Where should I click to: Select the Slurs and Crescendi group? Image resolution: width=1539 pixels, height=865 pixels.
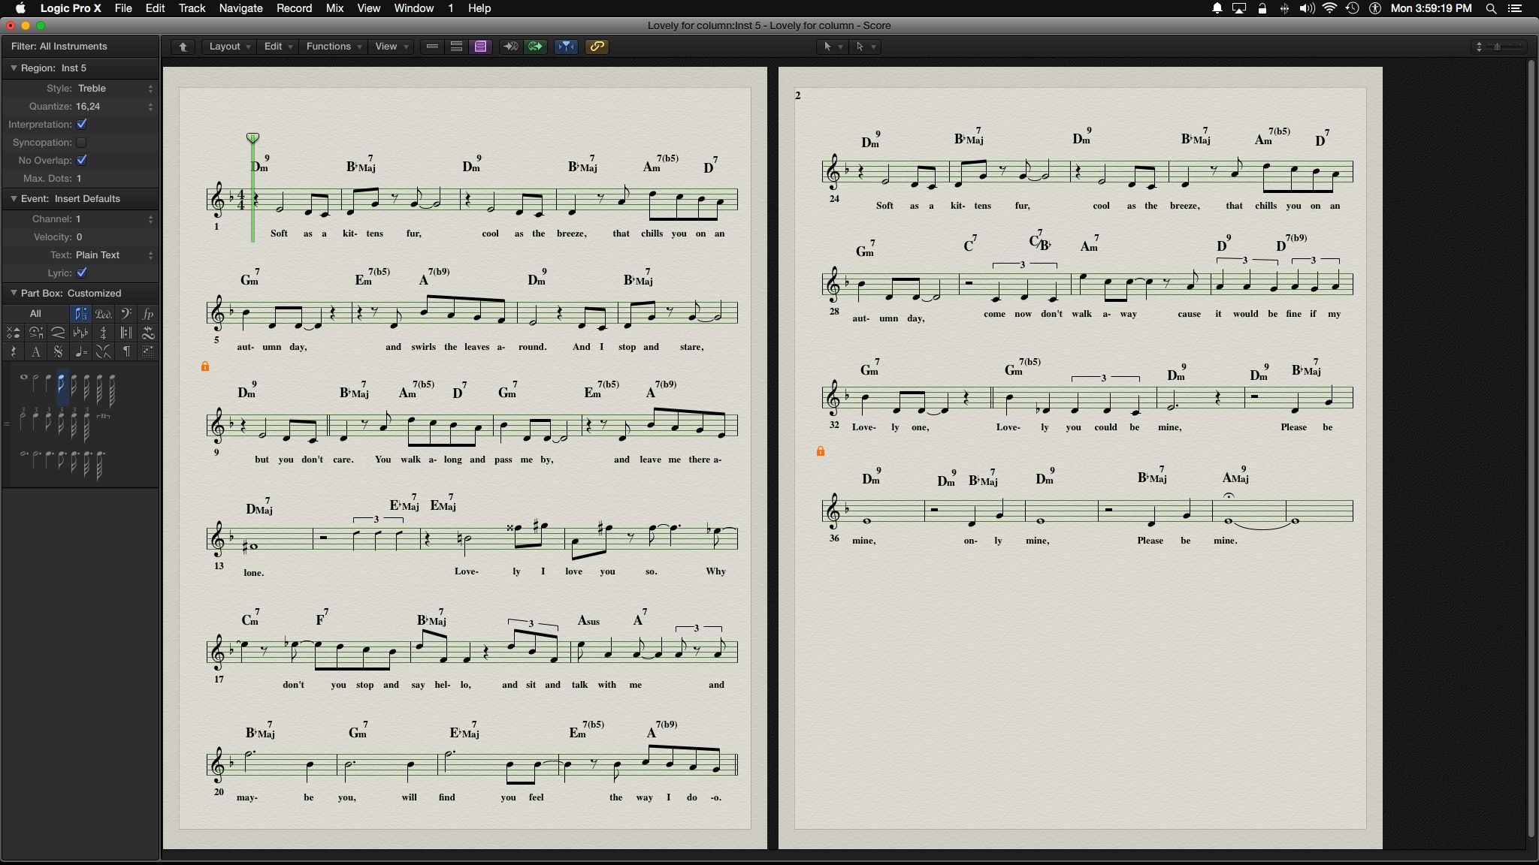point(58,333)
